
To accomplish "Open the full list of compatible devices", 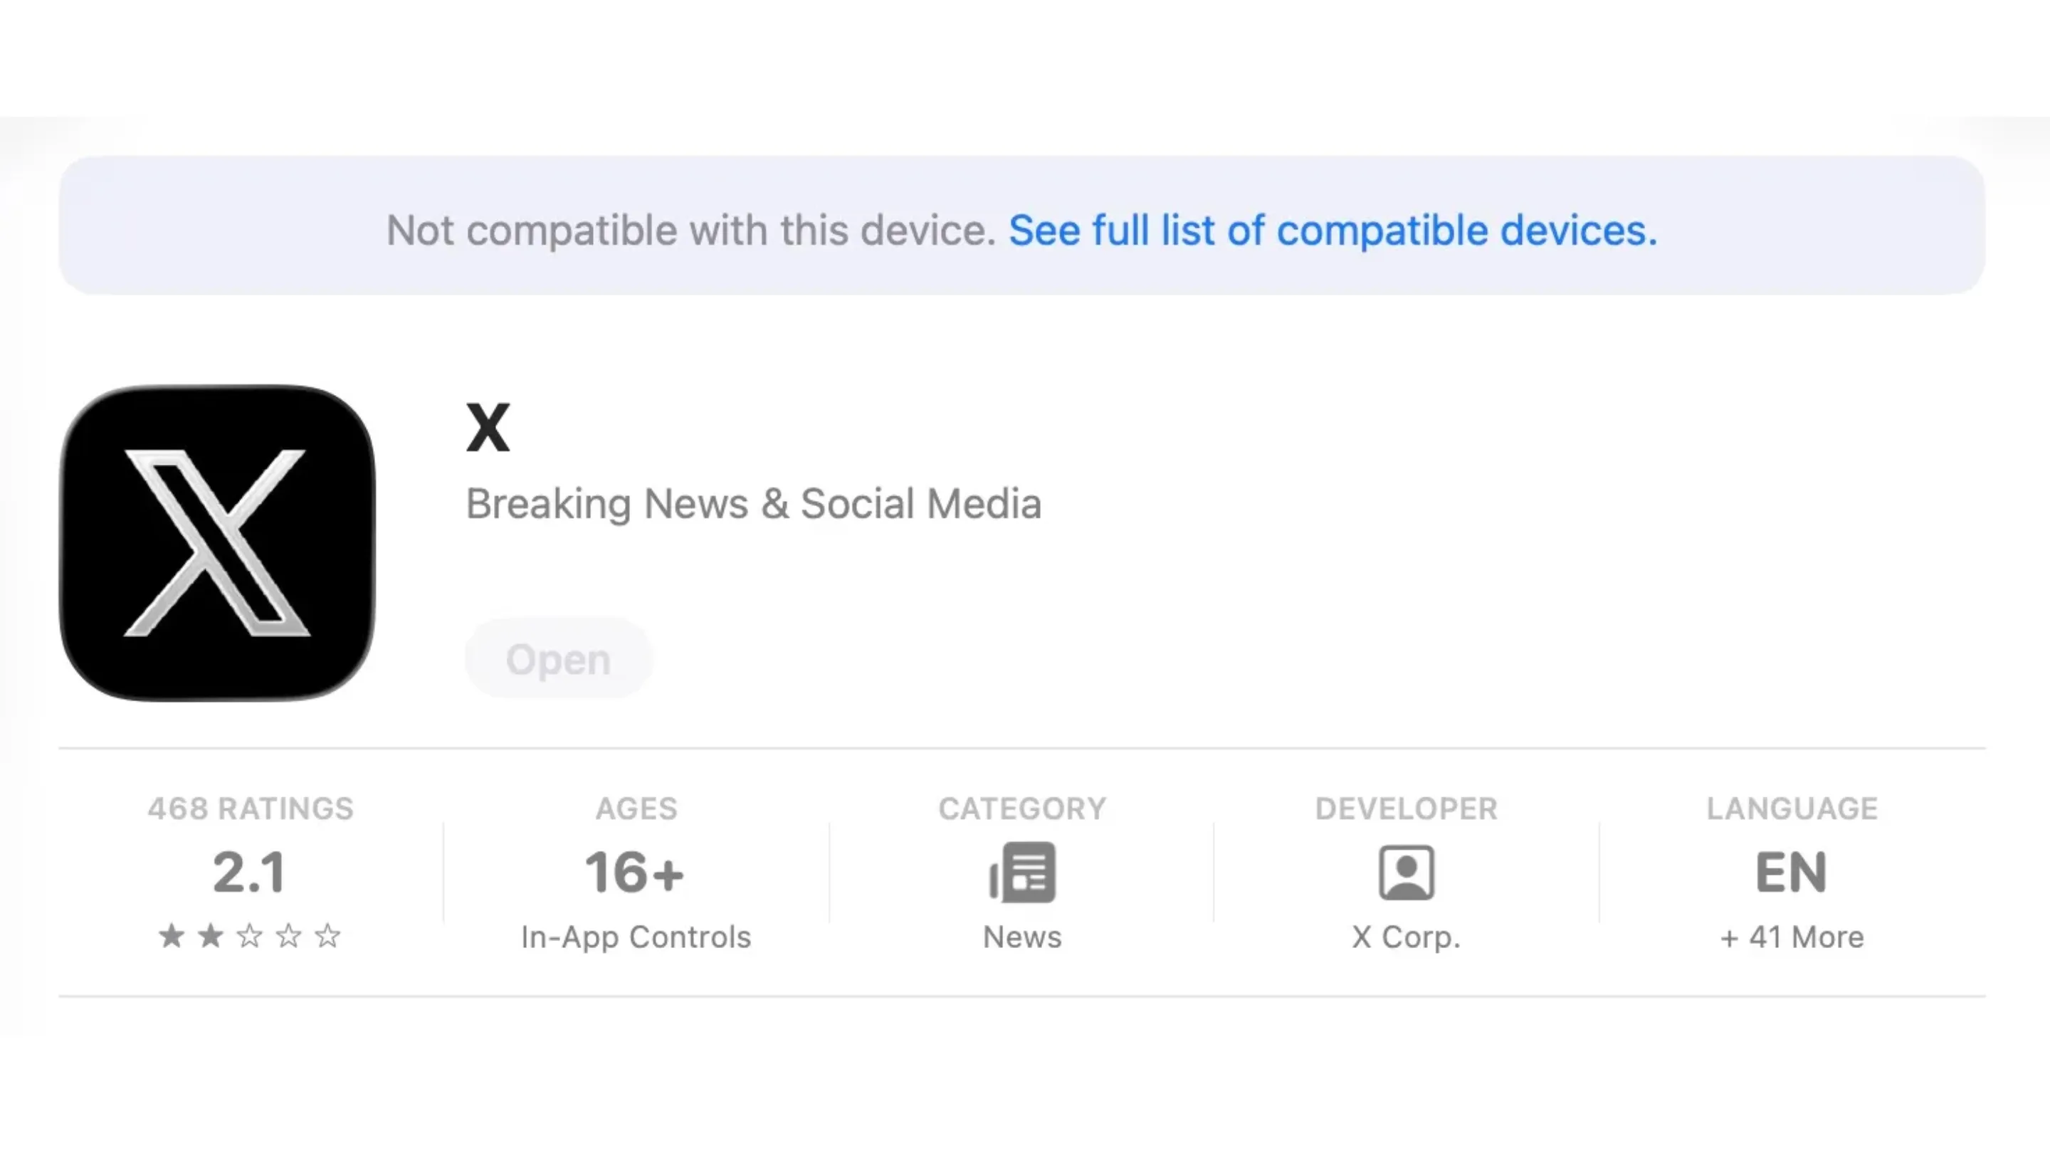I will 1333,231.
